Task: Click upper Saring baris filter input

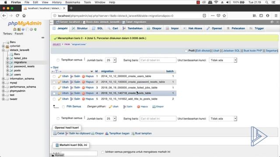Action: [158, 60]
